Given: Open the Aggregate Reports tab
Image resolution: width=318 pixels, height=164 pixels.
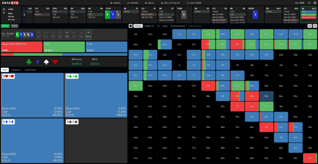Looking at the screenshot, I should pyautogui.click(x=195, y=26).
